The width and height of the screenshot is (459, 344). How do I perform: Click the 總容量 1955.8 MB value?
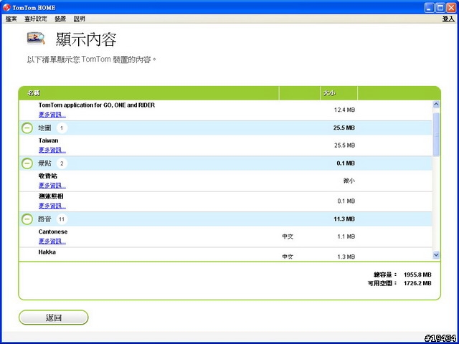(x=417, y=274)
